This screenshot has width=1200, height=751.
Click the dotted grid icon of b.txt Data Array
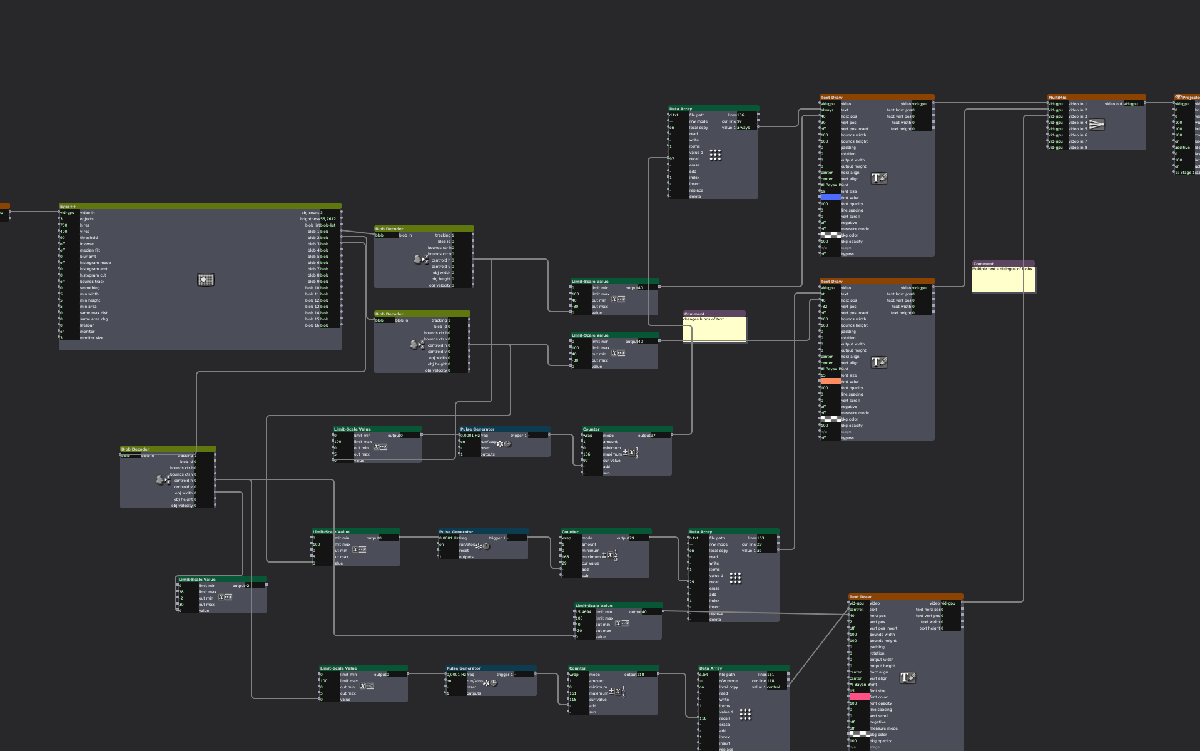tap(735, 578)
